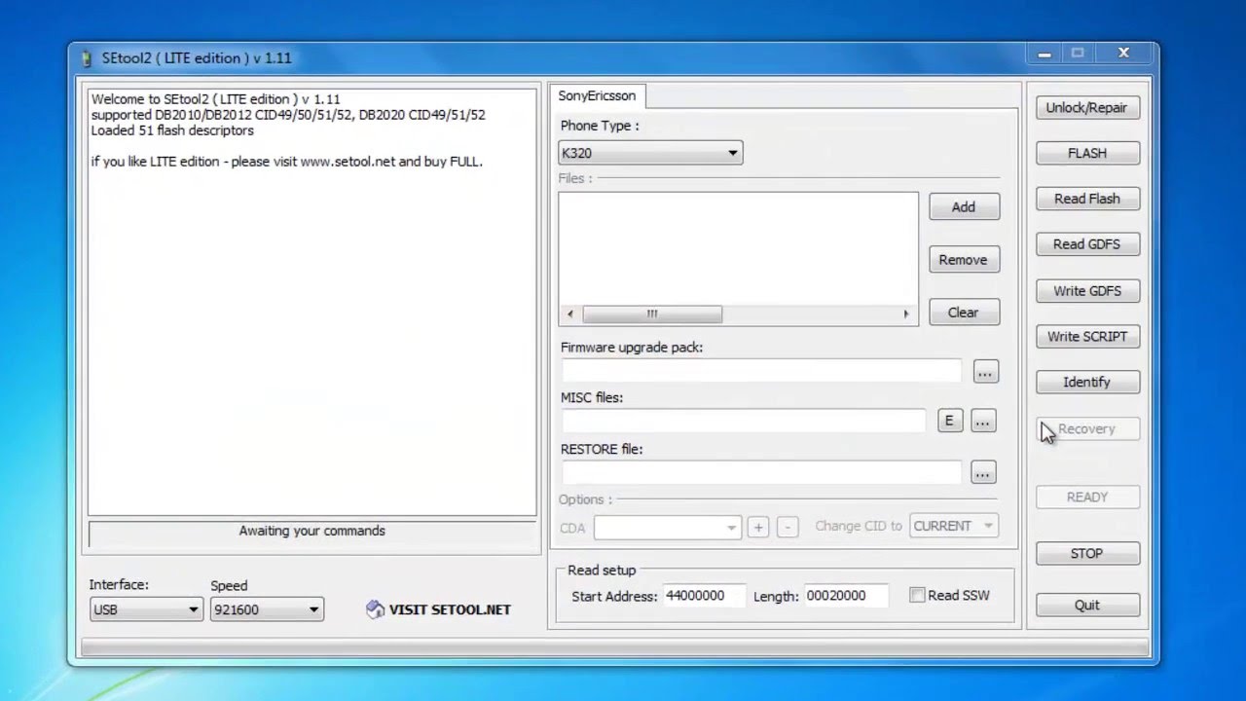Viewport: 1246px width, 701px height.
Task: Click the Read Flash button
Action: click(x=1086, y=199)
